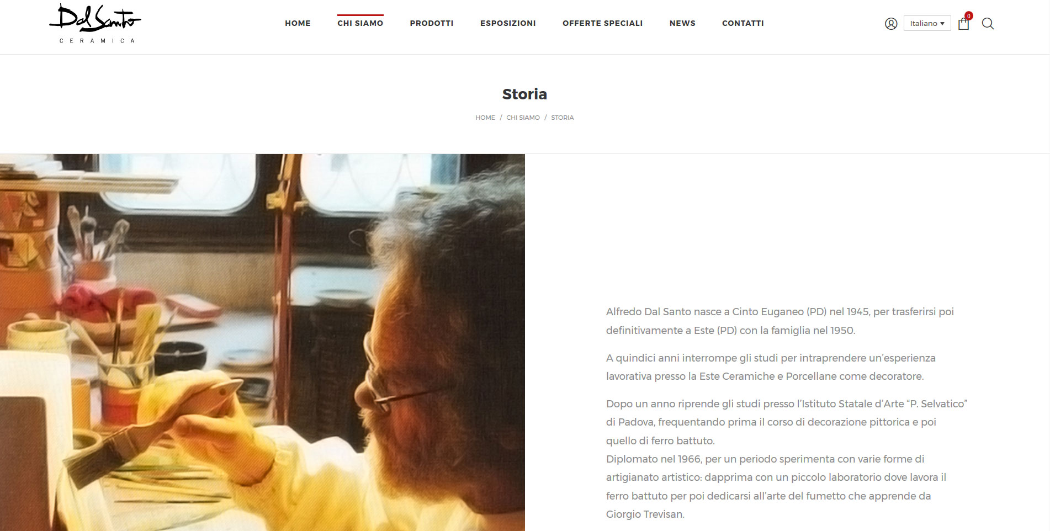This screenshot has height=531, width=1050.
Task: Open OFFERTE SPECIALI section
Action: point(602,23)
